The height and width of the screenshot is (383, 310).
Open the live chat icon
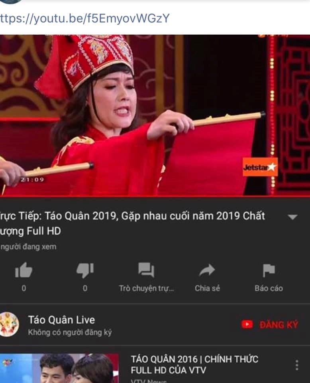(146, 270)
